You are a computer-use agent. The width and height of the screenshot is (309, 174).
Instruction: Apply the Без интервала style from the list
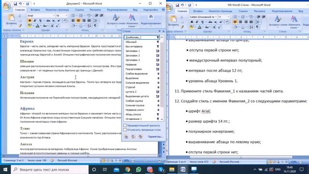[142, 46]
